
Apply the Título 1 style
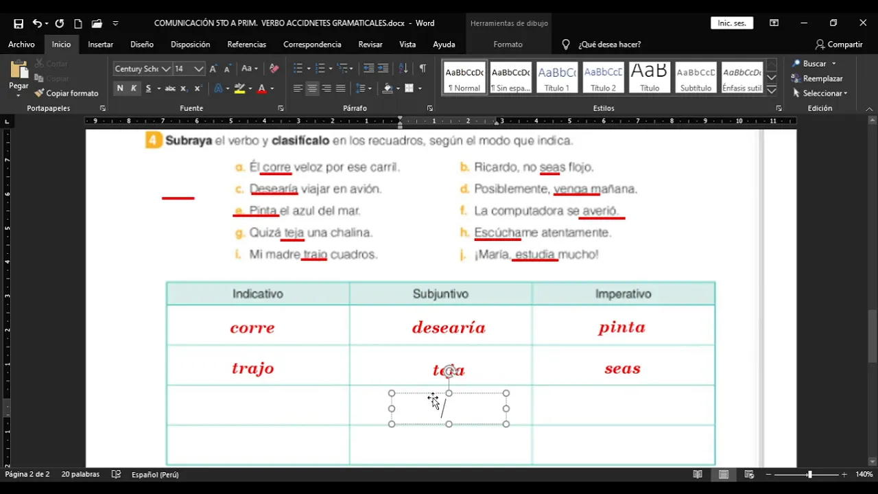click(x=557, y=78)
